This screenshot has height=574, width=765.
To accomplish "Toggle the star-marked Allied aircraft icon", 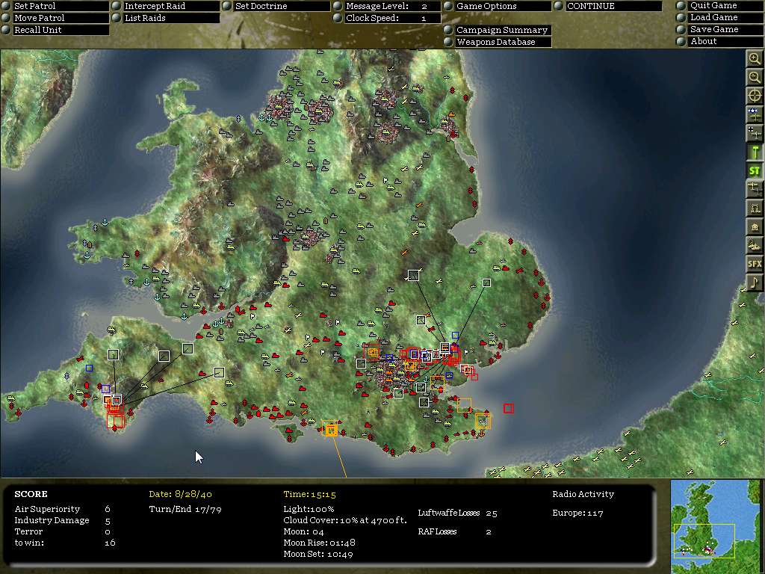I will 755,114.
